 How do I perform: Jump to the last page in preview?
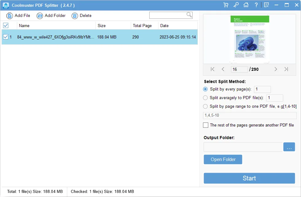pyautogui.click(x=287, y=69)
